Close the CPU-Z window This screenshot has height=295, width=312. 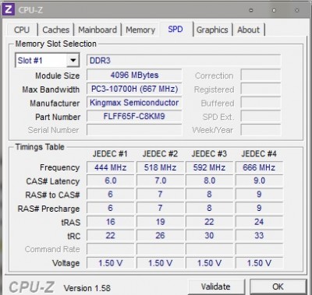(297, 10)
